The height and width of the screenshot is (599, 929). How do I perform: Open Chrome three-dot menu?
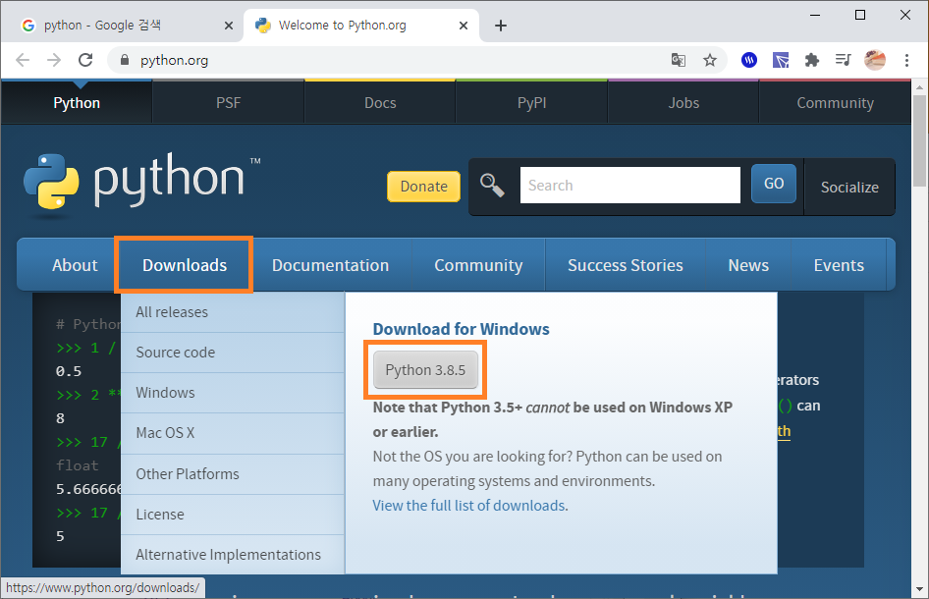coord(906,60)
